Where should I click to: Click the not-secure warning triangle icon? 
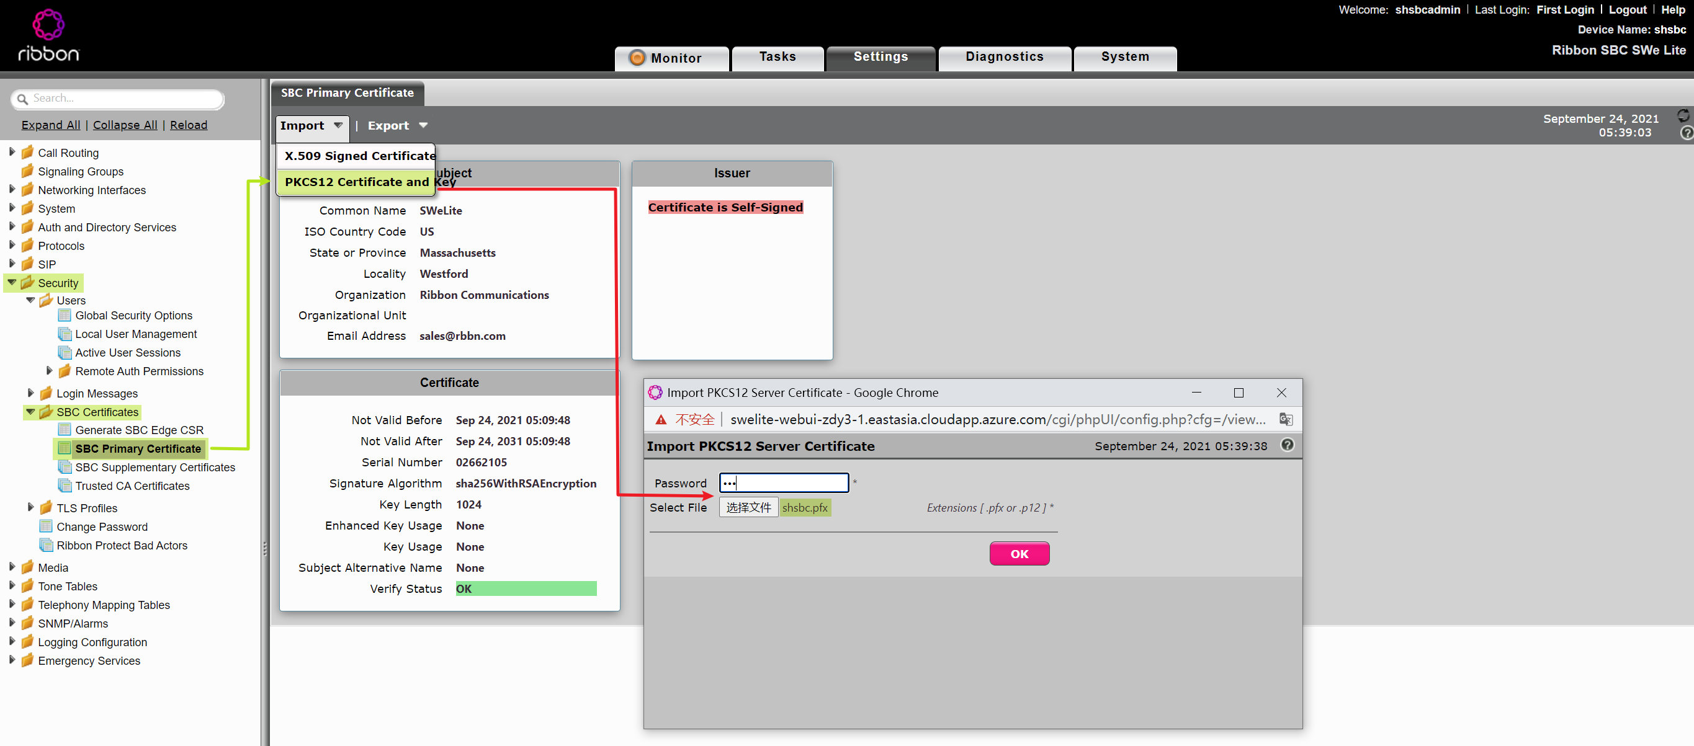click(x=661, y=419)
